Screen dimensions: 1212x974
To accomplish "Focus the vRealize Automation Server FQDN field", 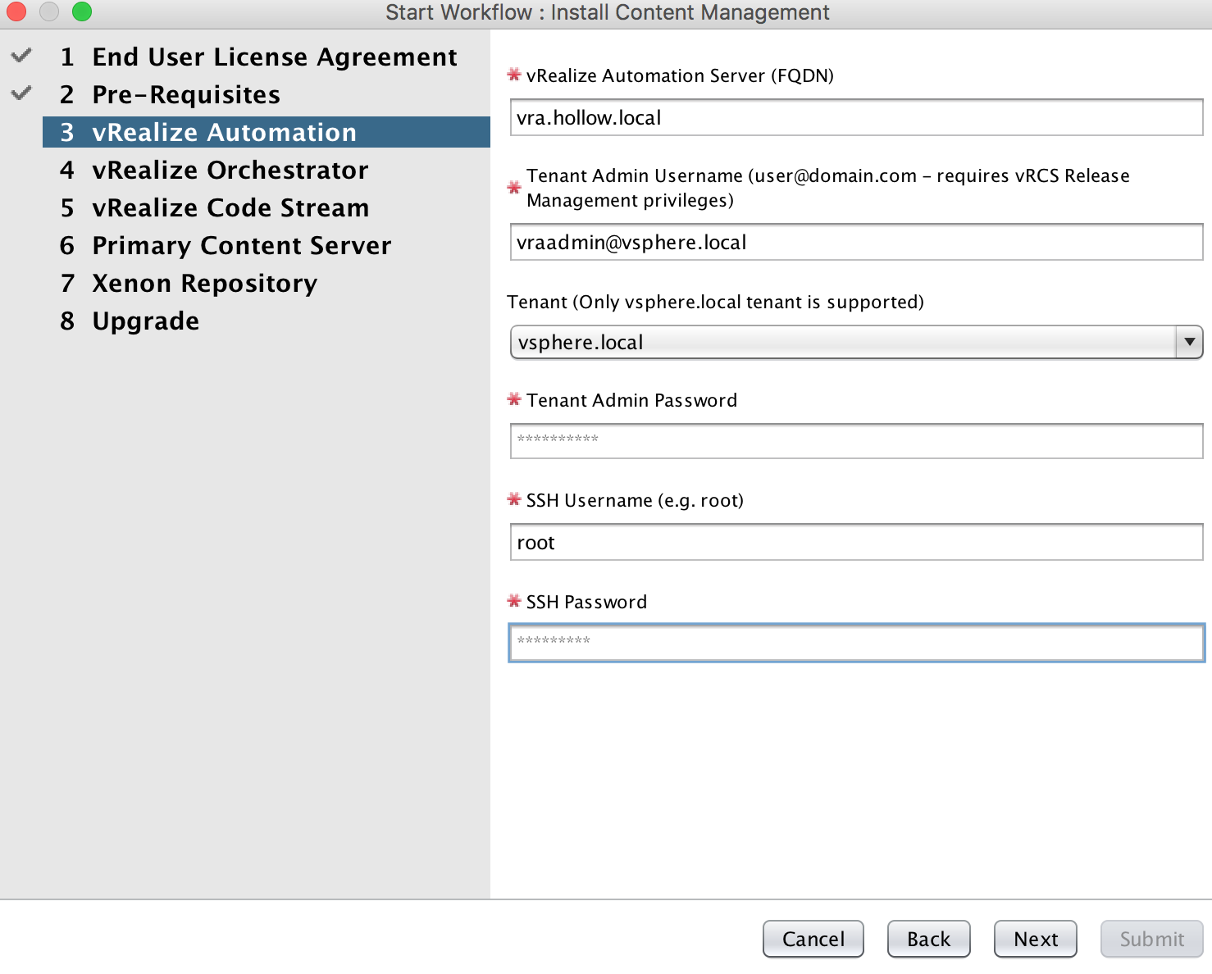I will (x=856, y=117).
